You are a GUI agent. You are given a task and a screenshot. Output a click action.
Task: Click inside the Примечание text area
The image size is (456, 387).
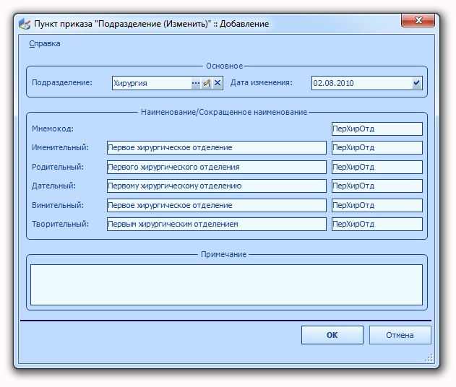click(226, 284)
